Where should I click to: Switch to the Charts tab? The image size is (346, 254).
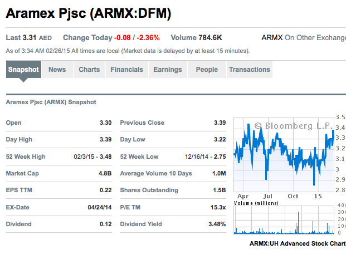(89, 69)
